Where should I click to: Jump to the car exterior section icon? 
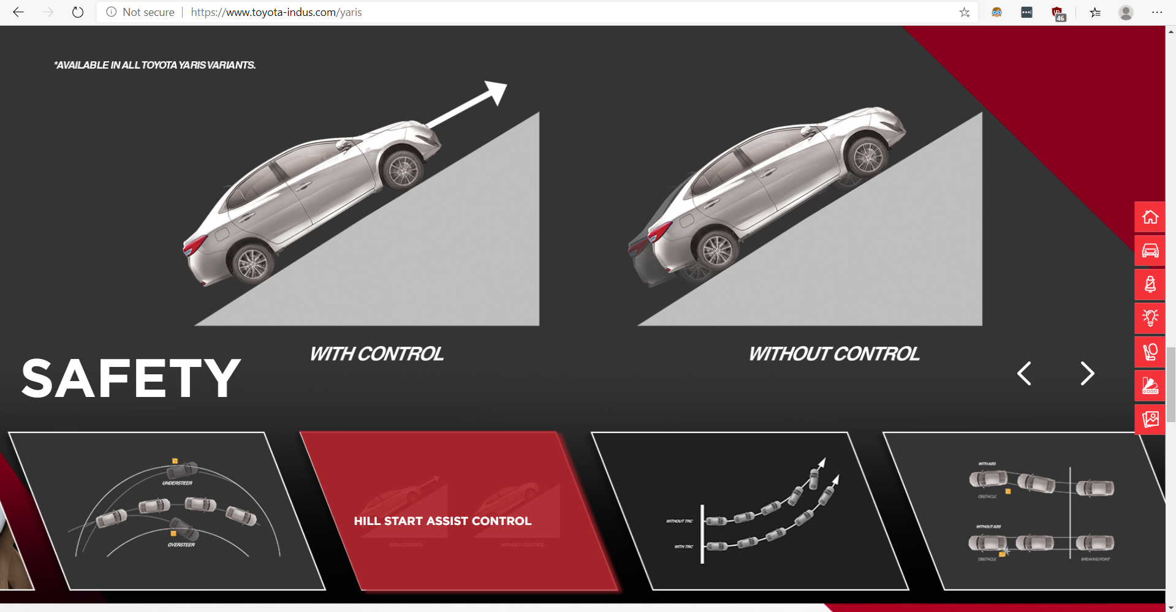tap(1150, 251)
